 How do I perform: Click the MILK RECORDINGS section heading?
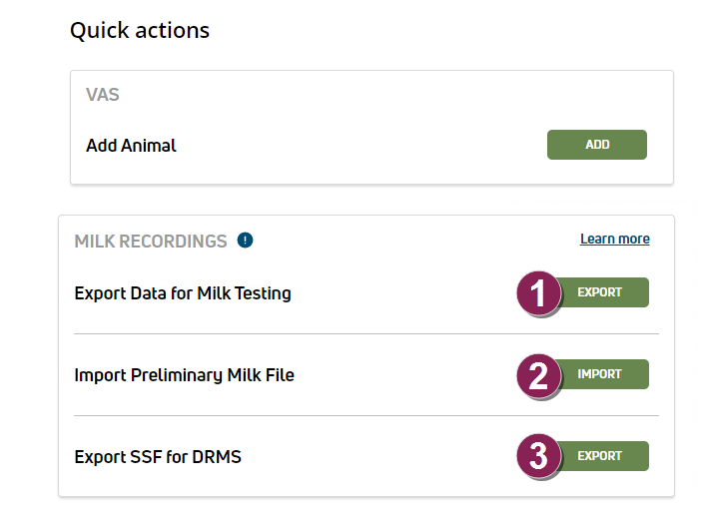(151, 242)
